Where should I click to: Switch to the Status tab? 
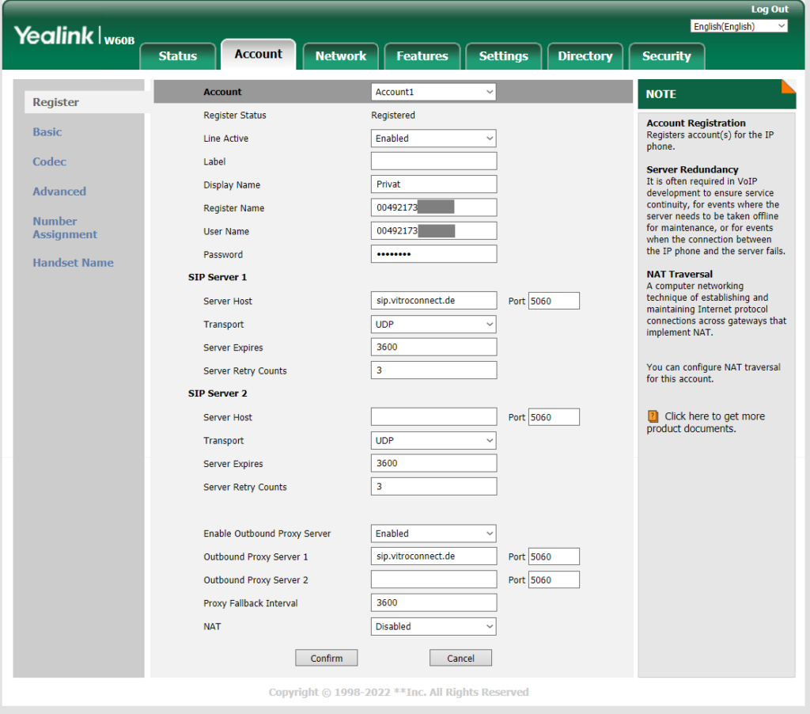(x=178, y=56)
